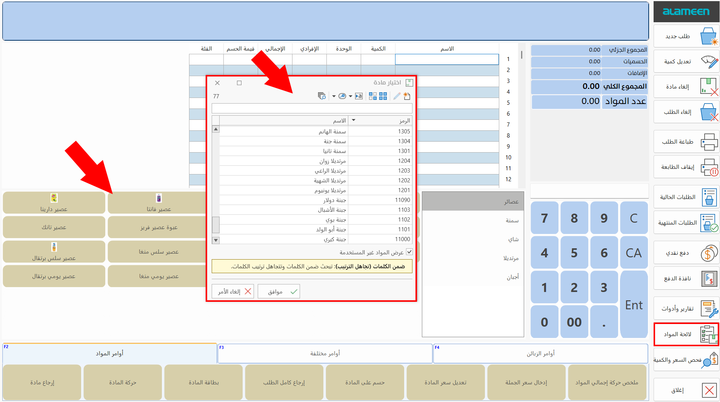Open a new order with طلب جديد icon

tap(709, 36)
